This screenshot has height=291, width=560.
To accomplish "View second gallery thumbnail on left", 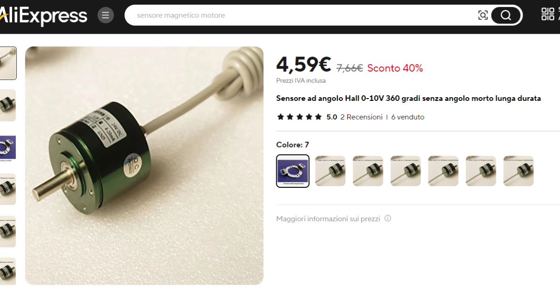I will click(x=8, y=105).
